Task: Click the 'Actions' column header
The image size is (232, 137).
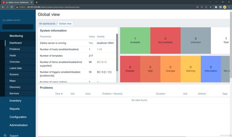Action: (x=202, y=94)
